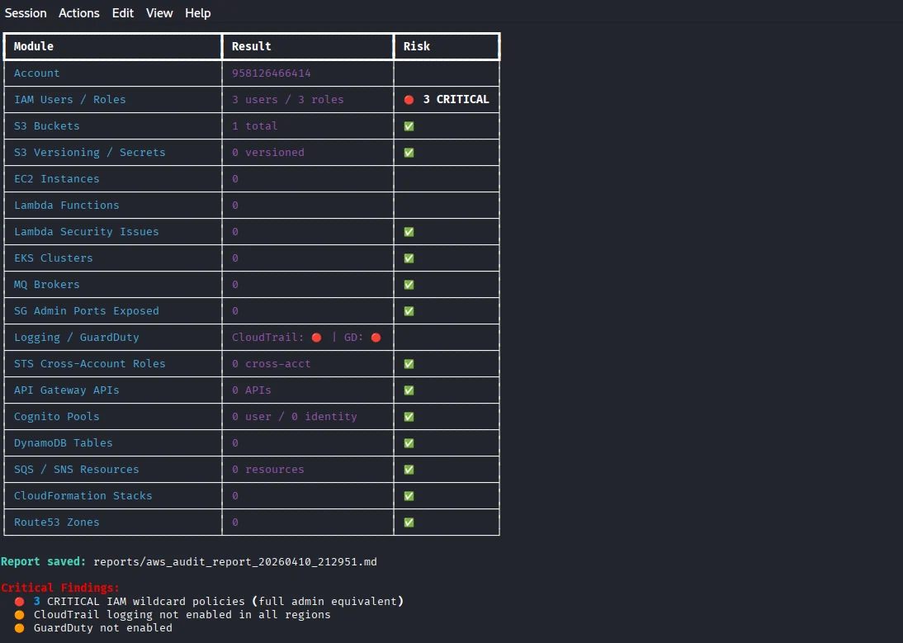
Task: Click the aws_audit_report_20260410_212951.md path
Action: [235, 562]
